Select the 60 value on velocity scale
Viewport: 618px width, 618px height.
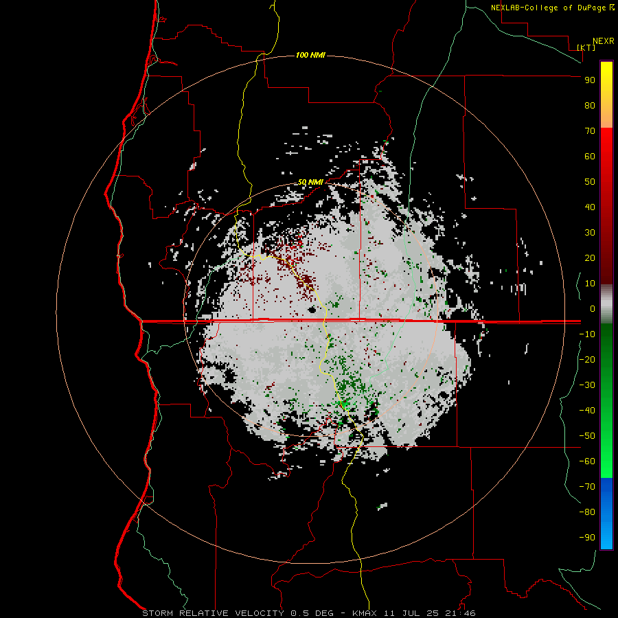click(590, 156)
